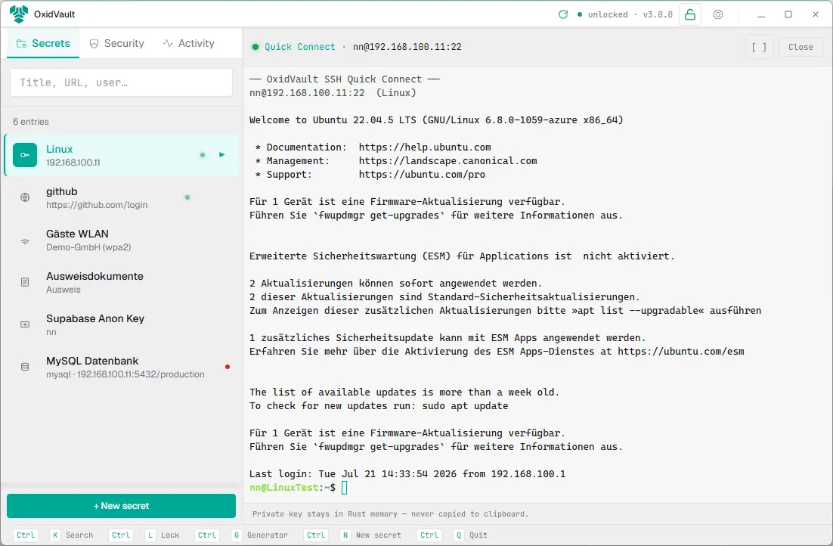Click the https://help.ubuntu.com link text
Viewport: 833px width, 546px height.
425,147
